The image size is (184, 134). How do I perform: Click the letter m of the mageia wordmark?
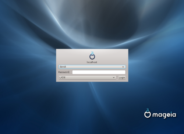pos(155,115)
